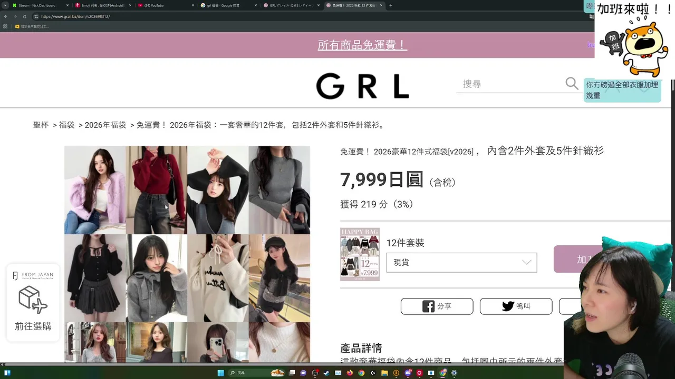This screenshot has height=379, width=675.
Task: Click the search magnifier icon on GRL
Action: [572, 83]
